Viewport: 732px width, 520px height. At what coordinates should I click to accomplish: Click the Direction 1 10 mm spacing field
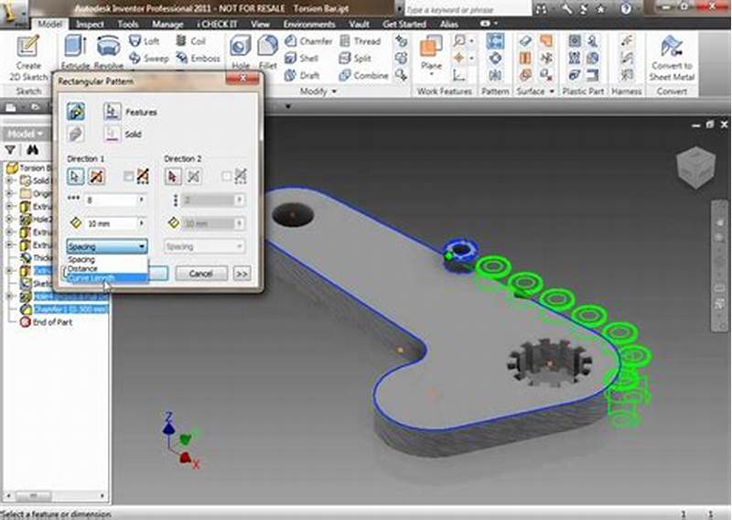[111, 223]
